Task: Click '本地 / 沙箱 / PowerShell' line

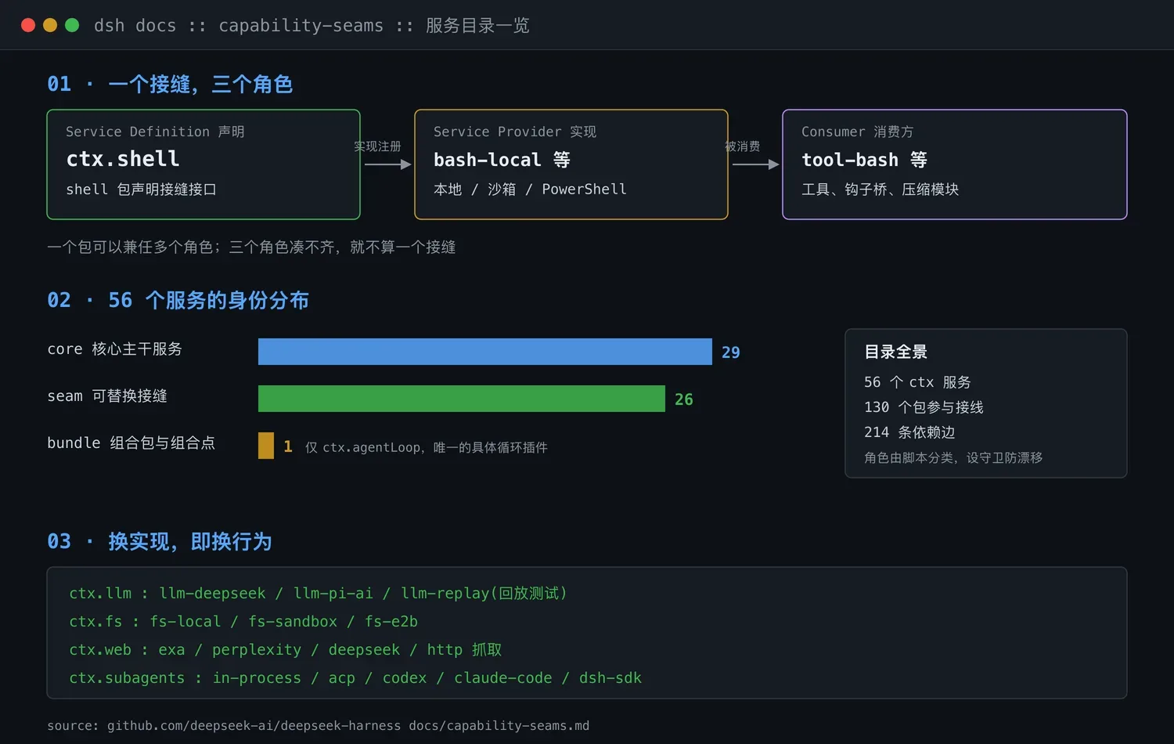Action: (x=530, y=190)
